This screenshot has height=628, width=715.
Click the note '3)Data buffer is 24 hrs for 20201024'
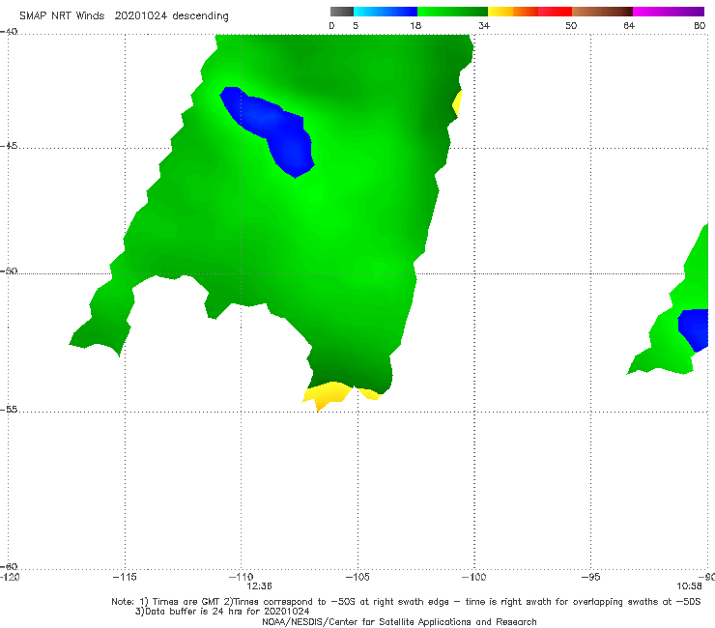pyautogui.click(x=222, y=612)
